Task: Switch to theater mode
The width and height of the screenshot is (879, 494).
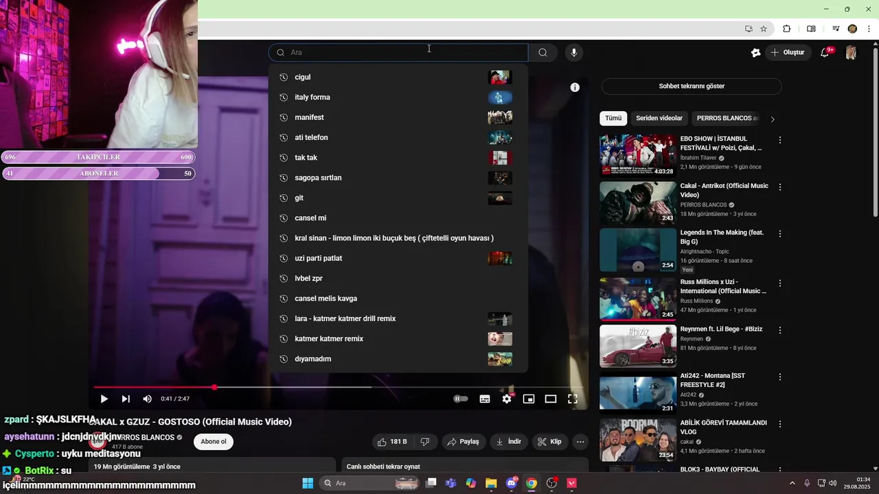Action: tap(551, 399)
